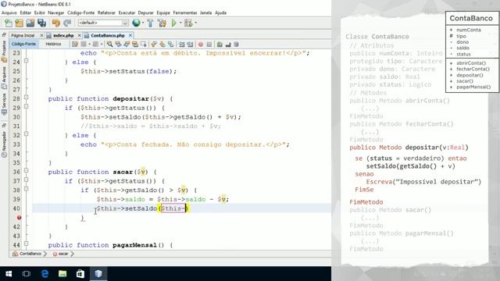Select the Código-Fonte view button
500x281 pixels.
pos(23,44)
